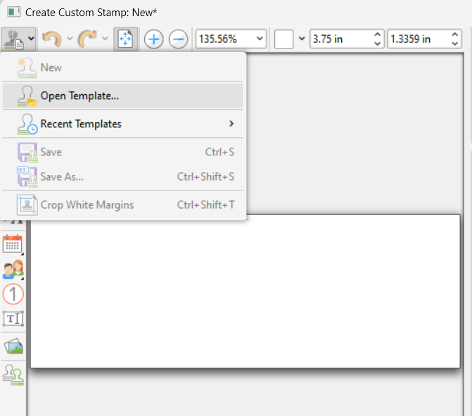Click the Zoom Out minus icon
The height and width of the screenshot is (416, 472).
click(179, 39)
